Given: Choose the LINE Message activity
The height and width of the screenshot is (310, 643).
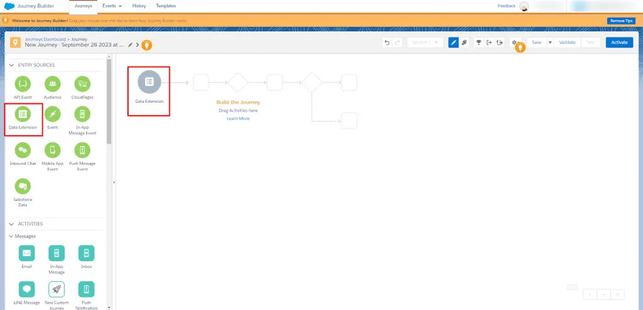Looking at the screenshot, I should (26, 289).
